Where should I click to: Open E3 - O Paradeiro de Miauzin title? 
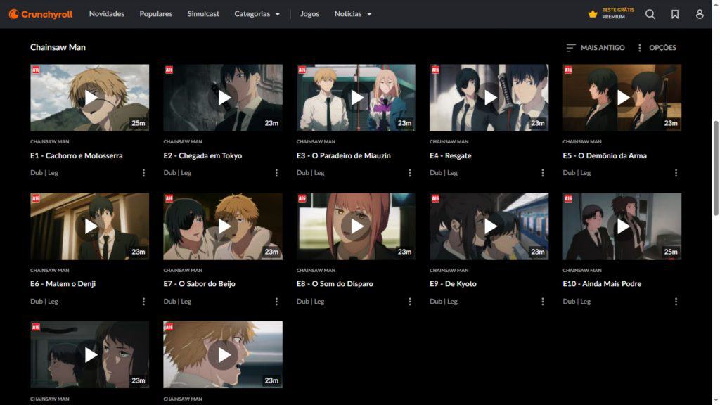tap(343, 155)
